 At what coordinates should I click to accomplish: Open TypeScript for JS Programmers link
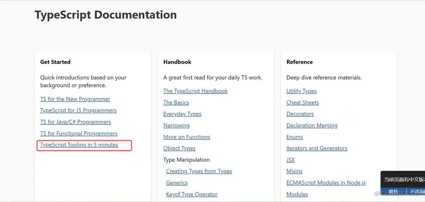point(78,110)
